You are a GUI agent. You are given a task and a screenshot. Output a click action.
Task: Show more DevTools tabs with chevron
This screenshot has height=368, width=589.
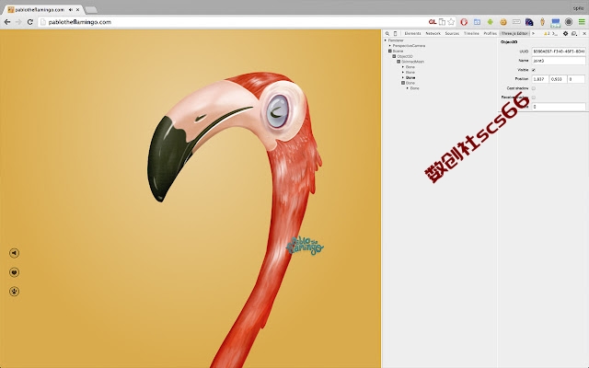point(533,33)
